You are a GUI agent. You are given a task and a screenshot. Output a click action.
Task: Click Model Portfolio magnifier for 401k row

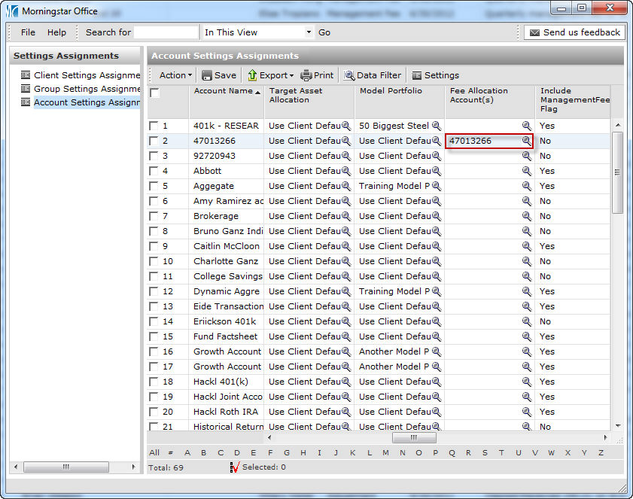437,126
